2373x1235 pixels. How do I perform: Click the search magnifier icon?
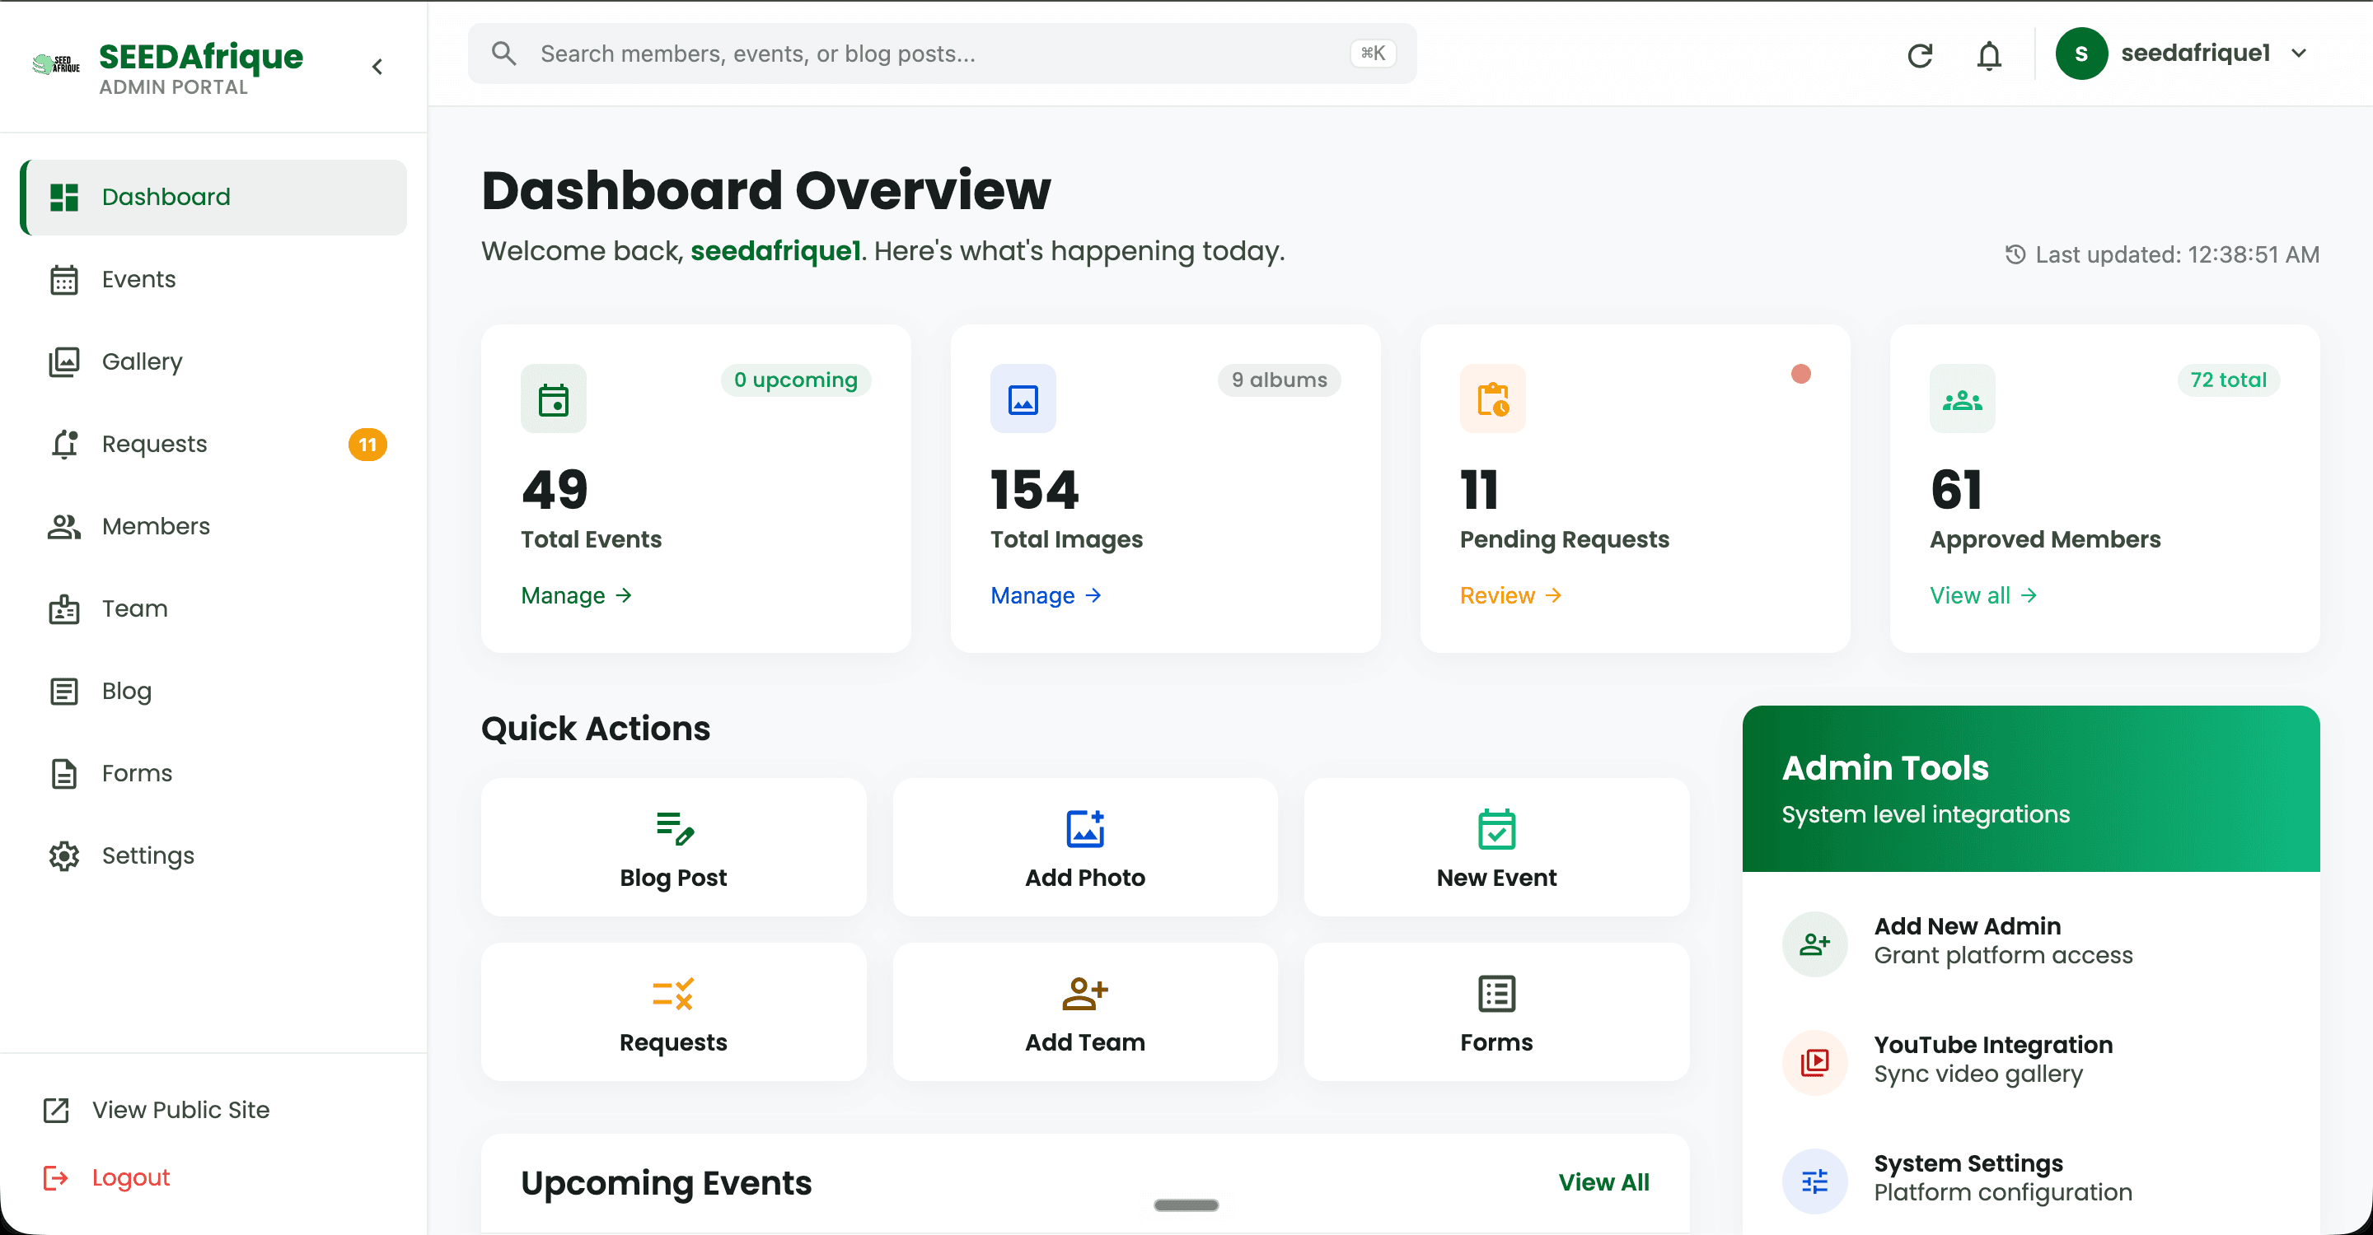[x=503, y=54]
